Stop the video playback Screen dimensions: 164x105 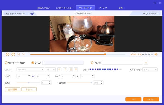[x=13, y=54]
